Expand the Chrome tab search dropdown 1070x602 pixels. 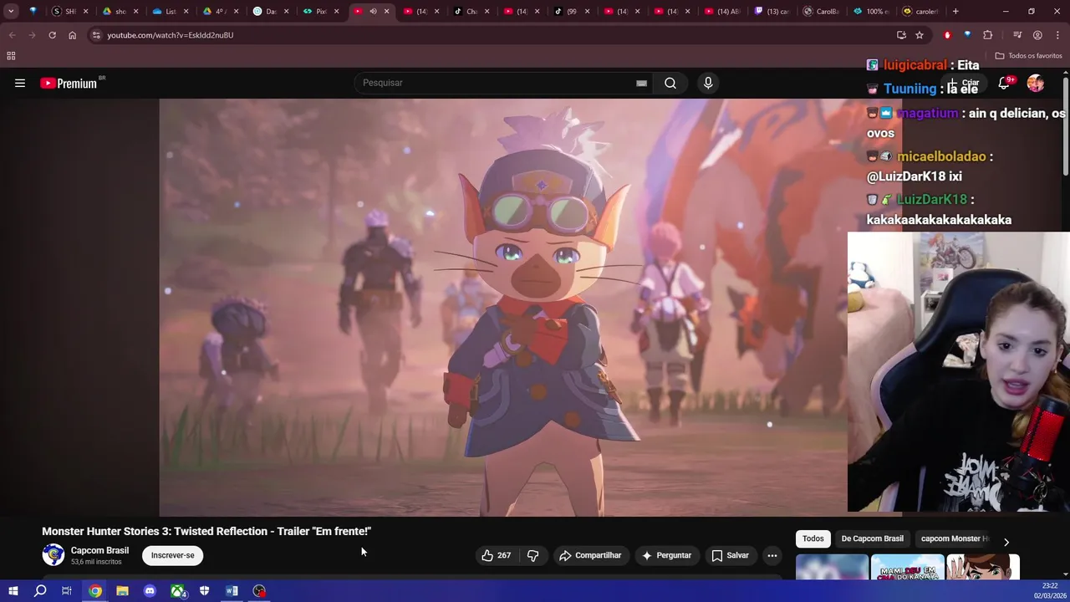[x=11, y=12]
